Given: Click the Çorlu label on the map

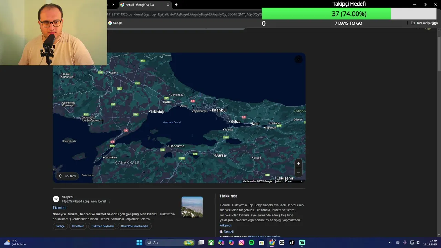Looking at the screenshot, I should (167, 102).
